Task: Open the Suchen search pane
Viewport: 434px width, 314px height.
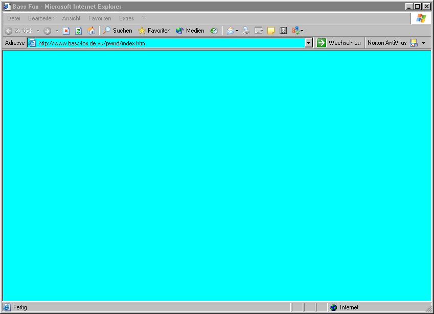Action: [118, 31]
